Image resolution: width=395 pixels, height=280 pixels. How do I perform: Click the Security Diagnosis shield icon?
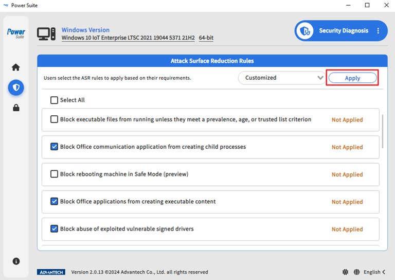click(x=307, y=31)
